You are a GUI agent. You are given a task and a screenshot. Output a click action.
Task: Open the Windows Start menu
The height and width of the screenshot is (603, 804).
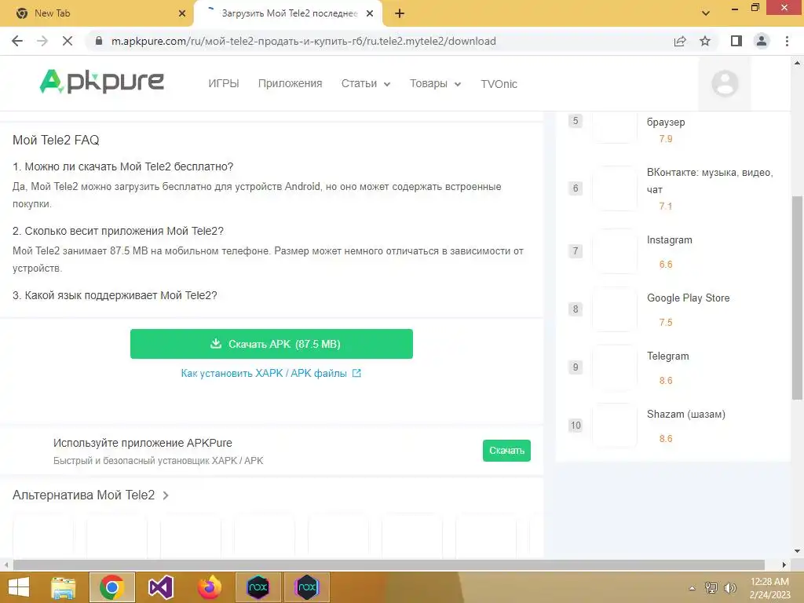click(x=19, y=587)
